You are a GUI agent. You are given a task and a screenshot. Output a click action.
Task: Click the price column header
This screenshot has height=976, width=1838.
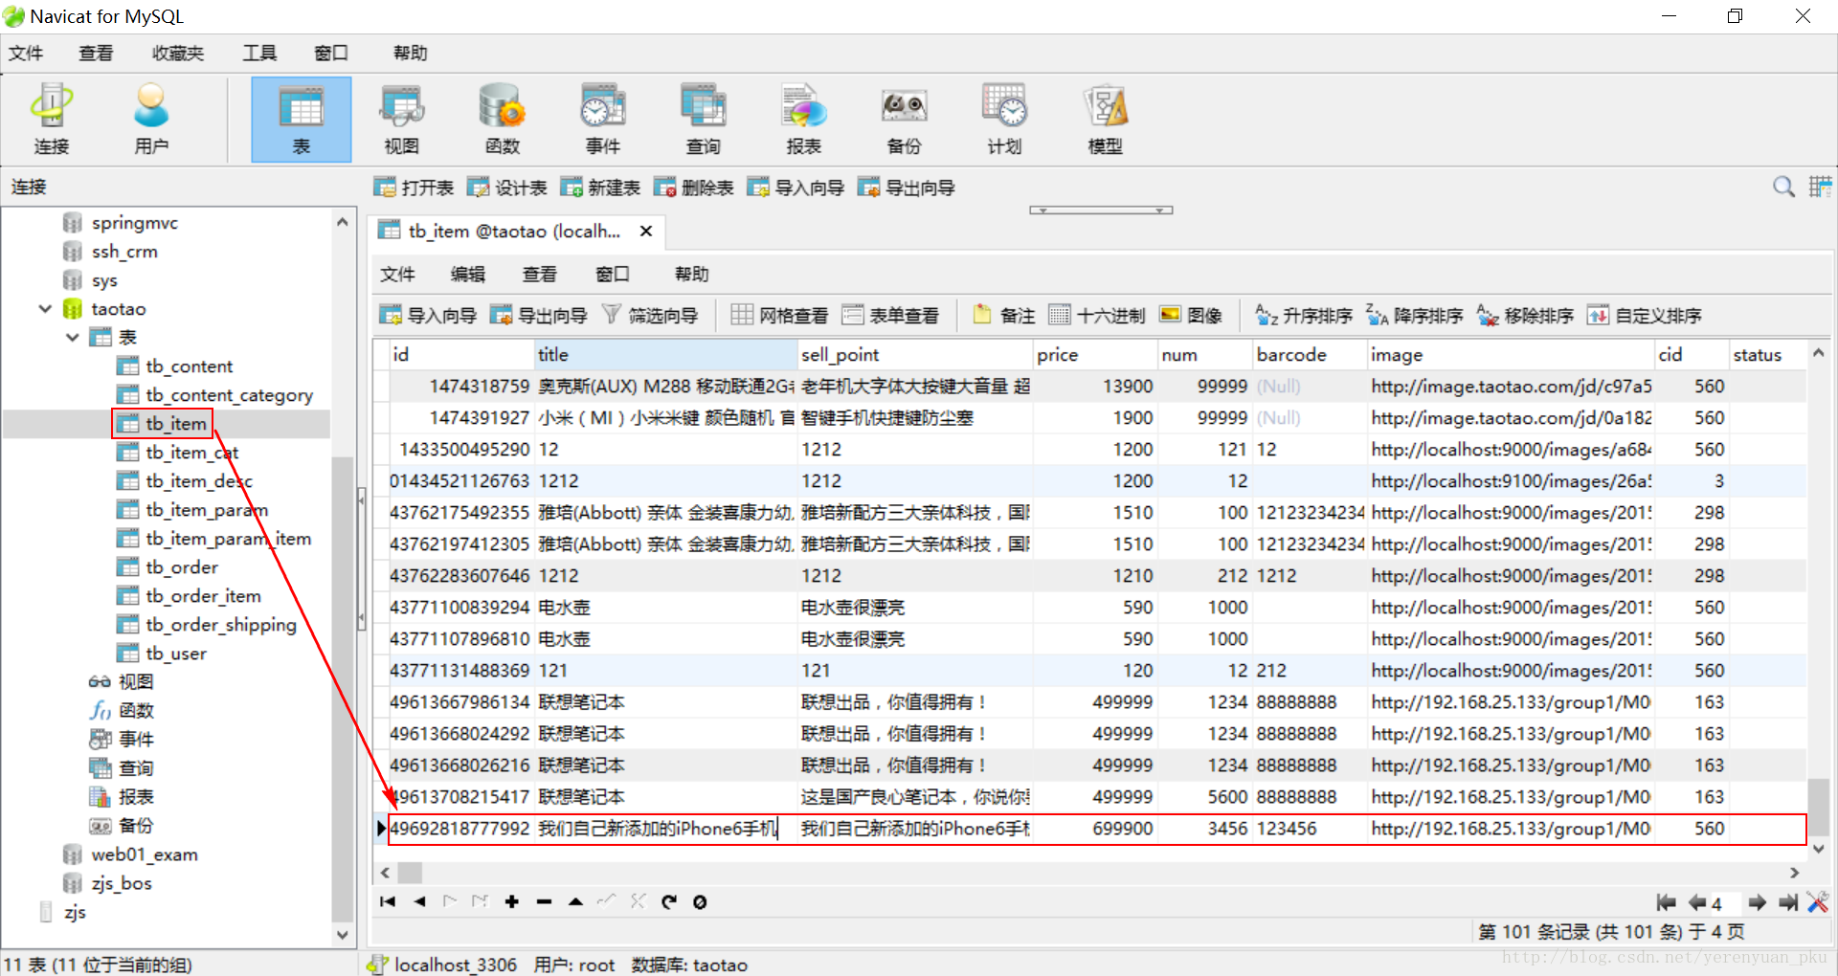1094,354
